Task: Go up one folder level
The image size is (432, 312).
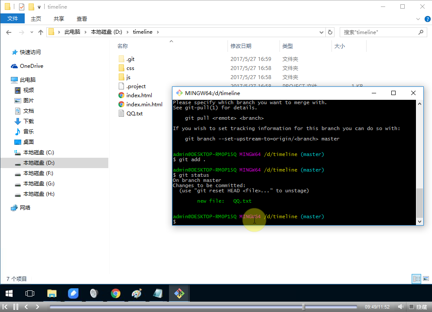Action: 41,32
